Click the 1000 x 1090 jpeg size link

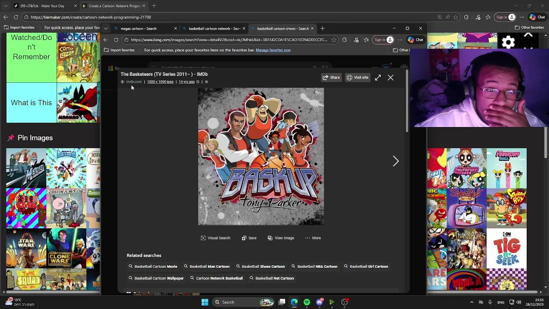pos(160,82)
